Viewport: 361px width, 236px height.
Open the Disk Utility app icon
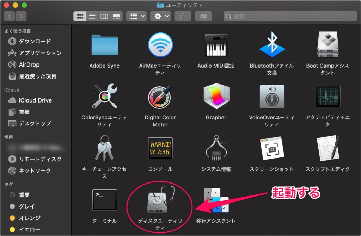160,200
